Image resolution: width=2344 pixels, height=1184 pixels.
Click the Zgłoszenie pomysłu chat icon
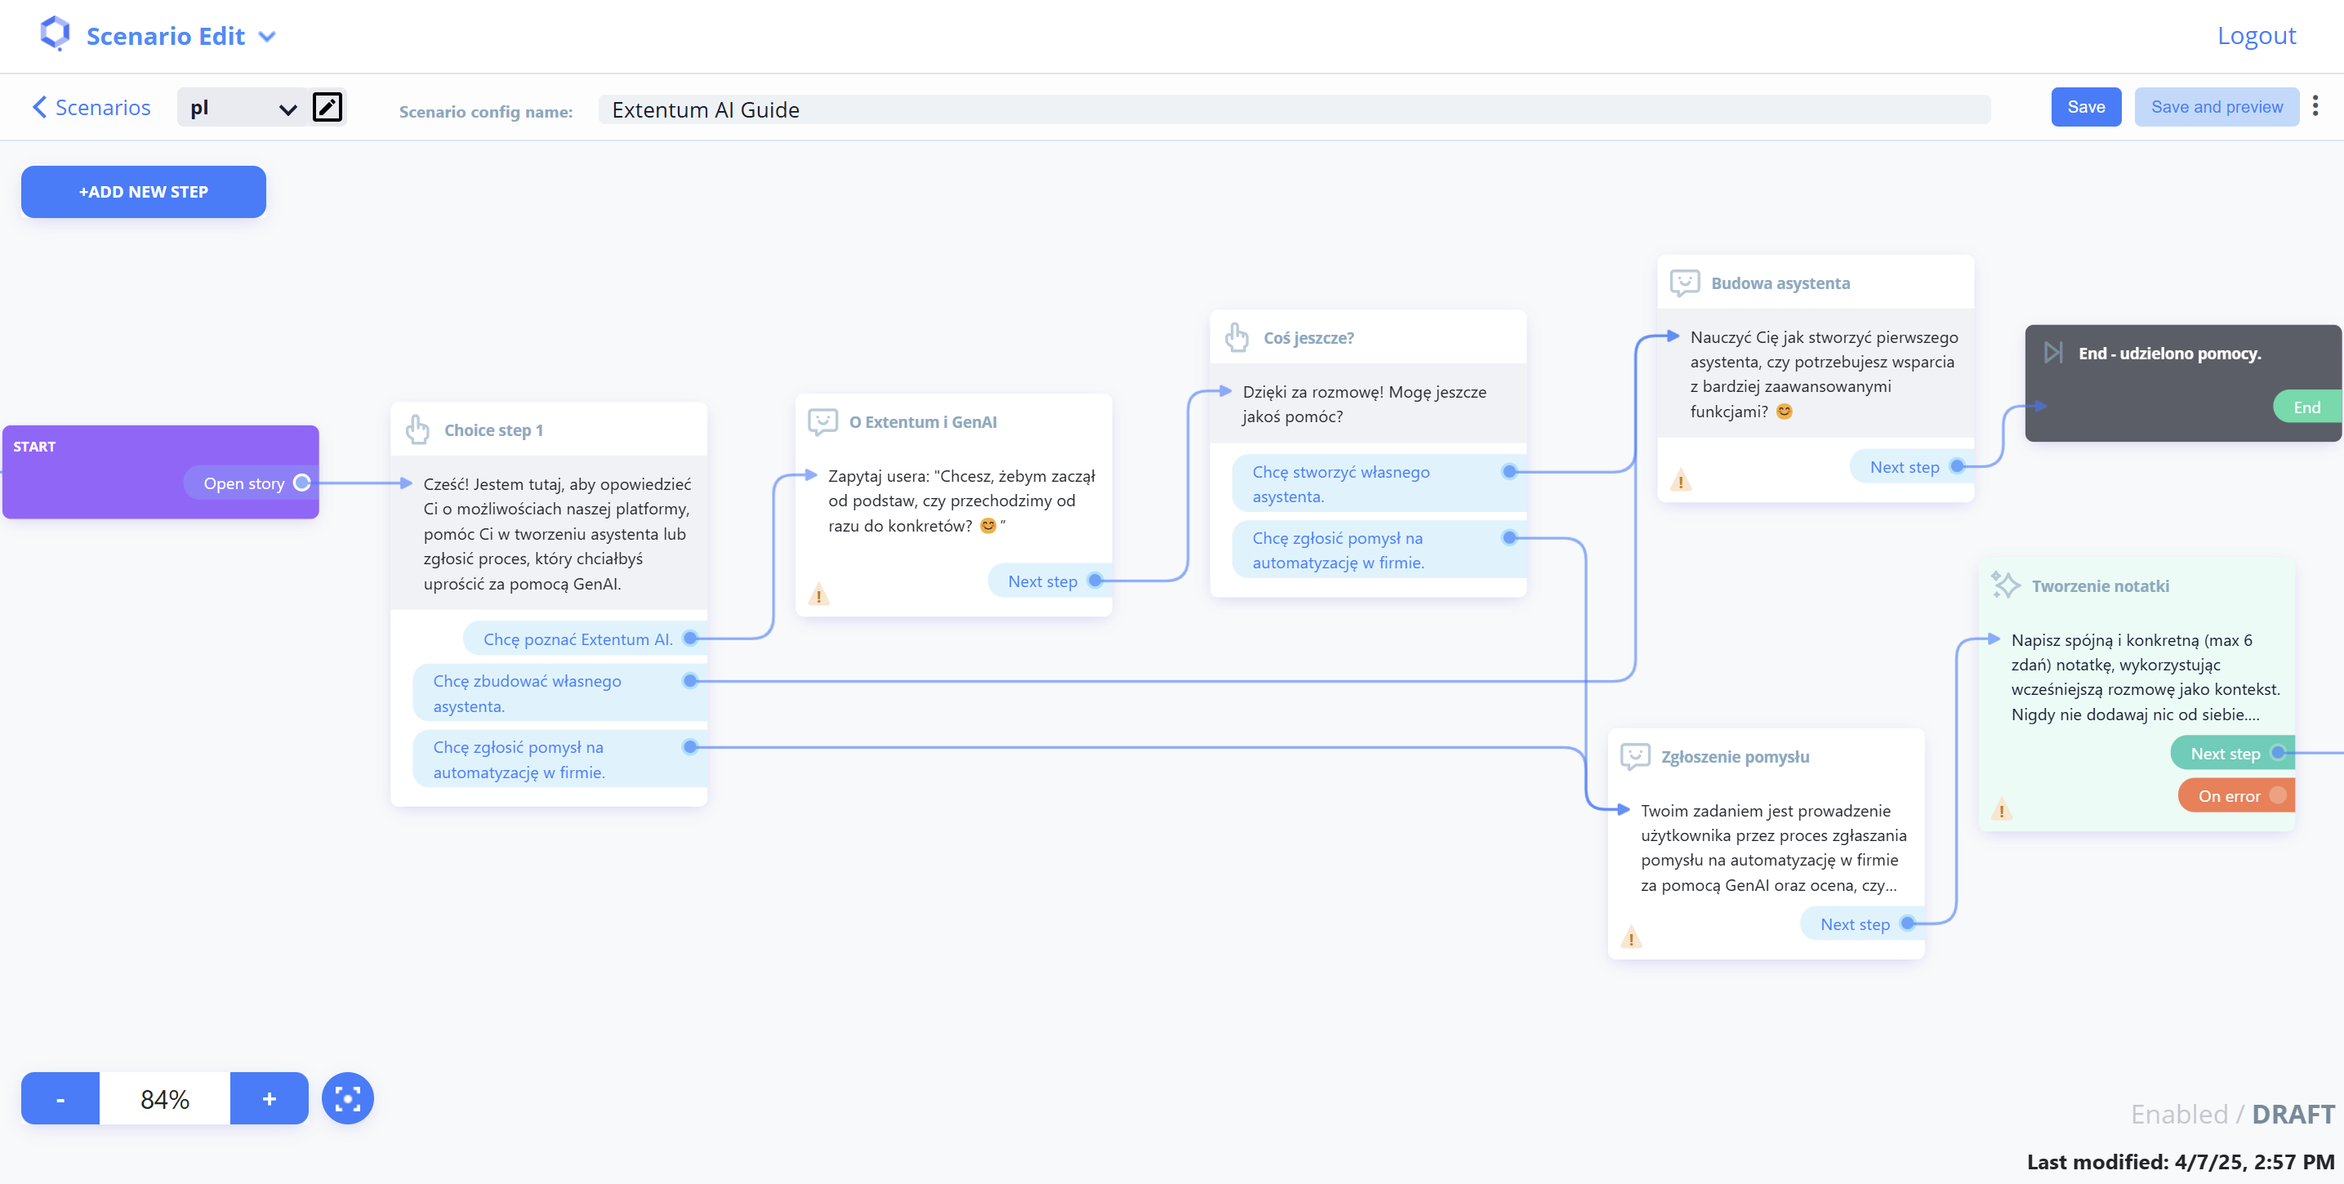(x=1635, y=756)
